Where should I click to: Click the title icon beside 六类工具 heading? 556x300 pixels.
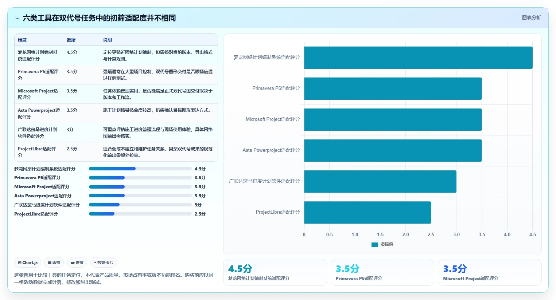pyautogui.click(x=17, y=18)
